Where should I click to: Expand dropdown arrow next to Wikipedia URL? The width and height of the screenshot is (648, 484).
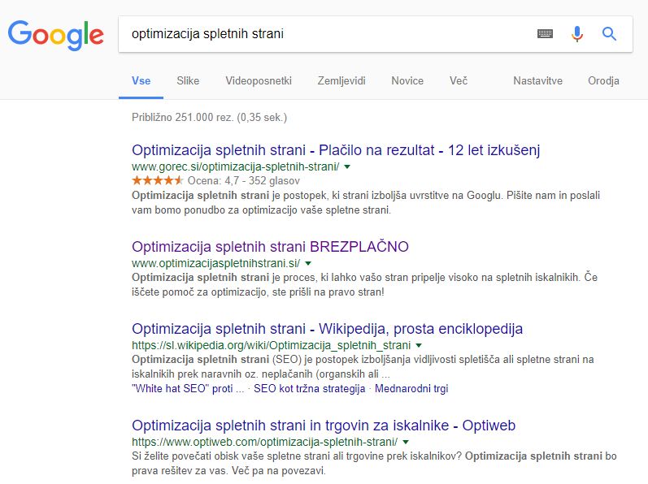pos(419,345)
